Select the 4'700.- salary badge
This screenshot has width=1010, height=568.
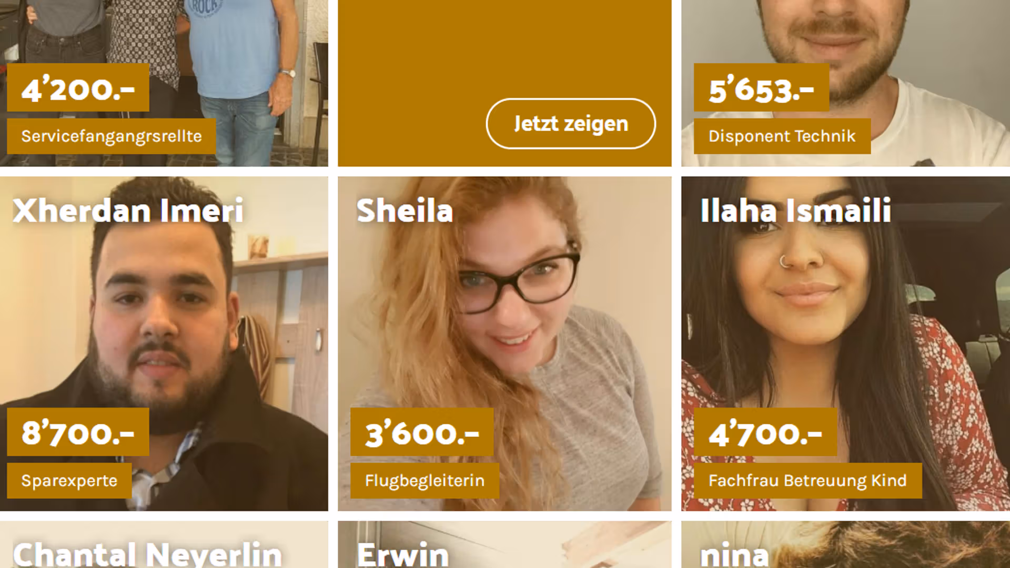coord(765,432)
